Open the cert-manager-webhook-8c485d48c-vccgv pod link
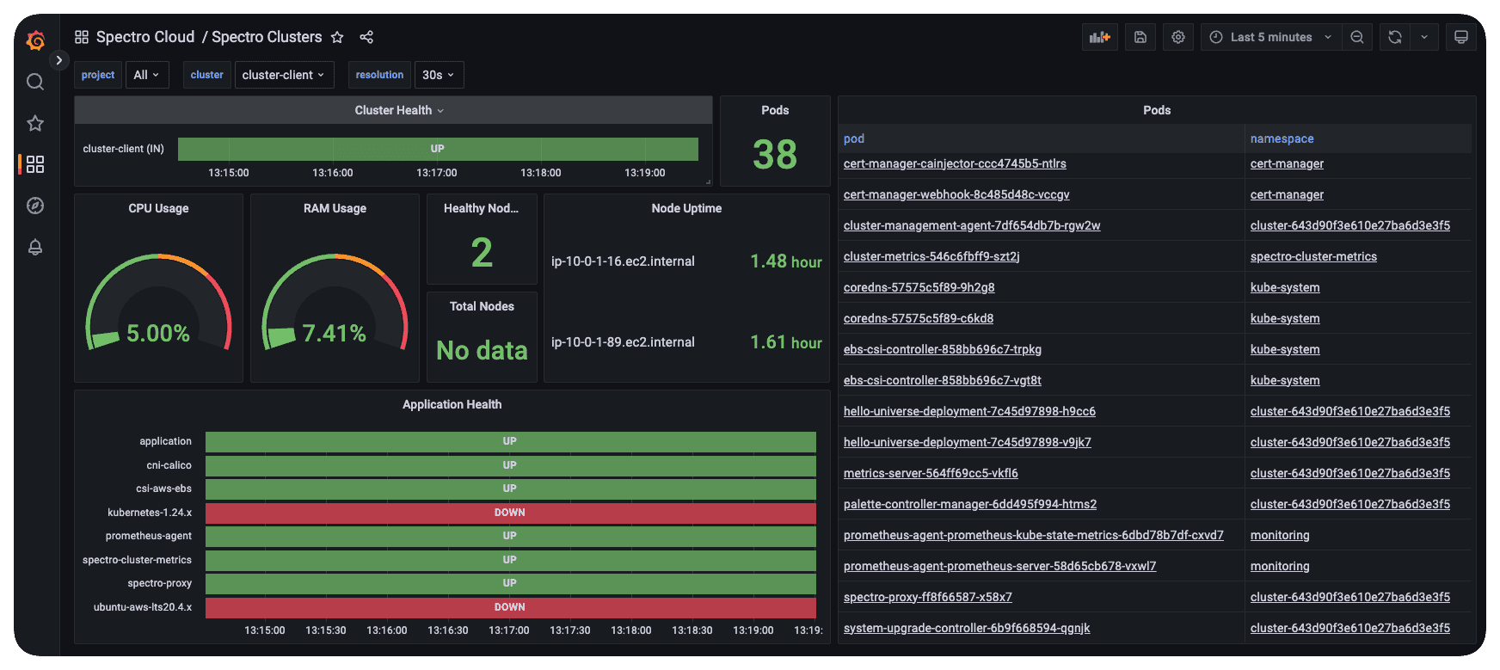This screenshot has height=670, width=1500. click(x=956, y=194)
